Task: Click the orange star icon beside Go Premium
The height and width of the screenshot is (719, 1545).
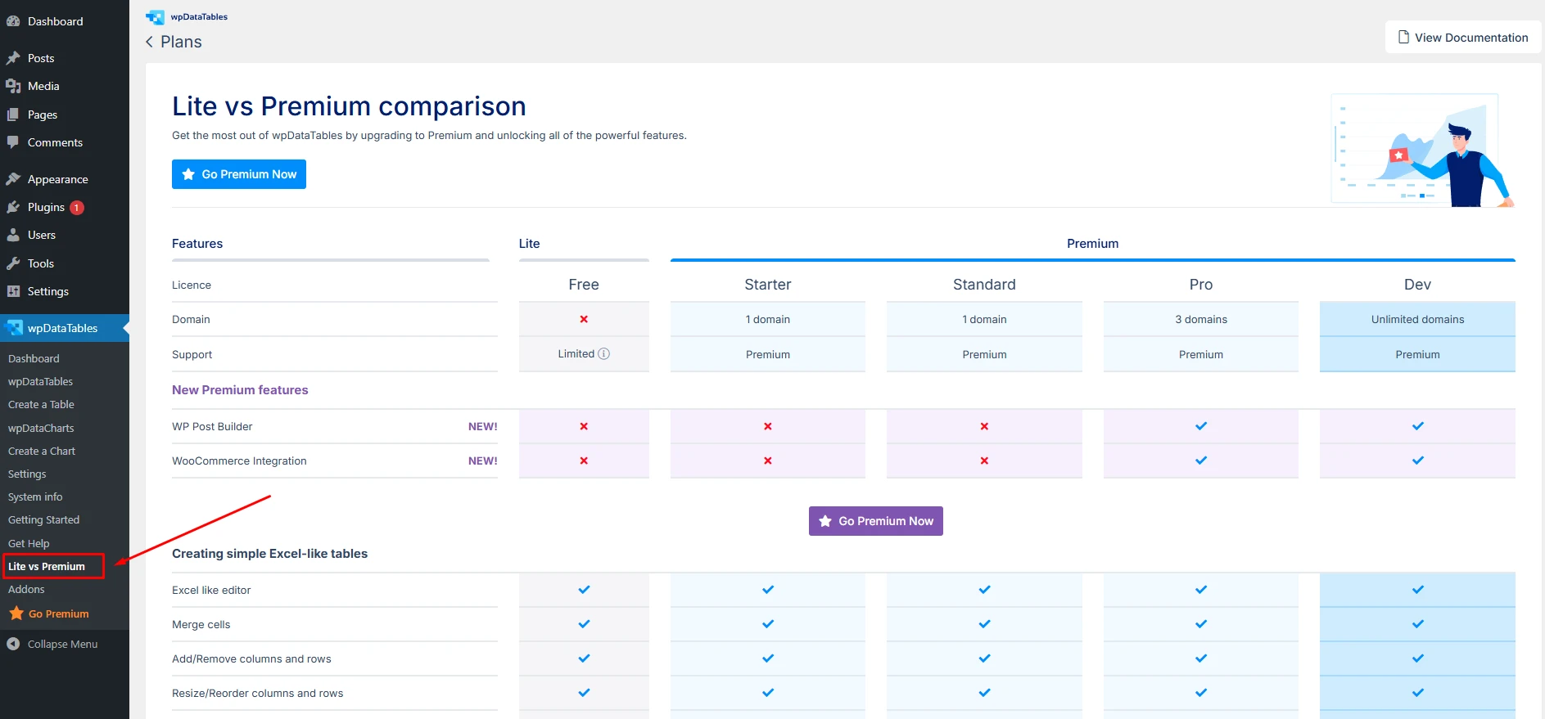Action: [x=16, y=613]
